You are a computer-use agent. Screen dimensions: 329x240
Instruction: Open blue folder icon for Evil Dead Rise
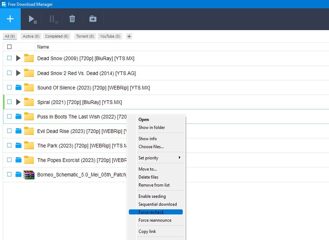18,131
